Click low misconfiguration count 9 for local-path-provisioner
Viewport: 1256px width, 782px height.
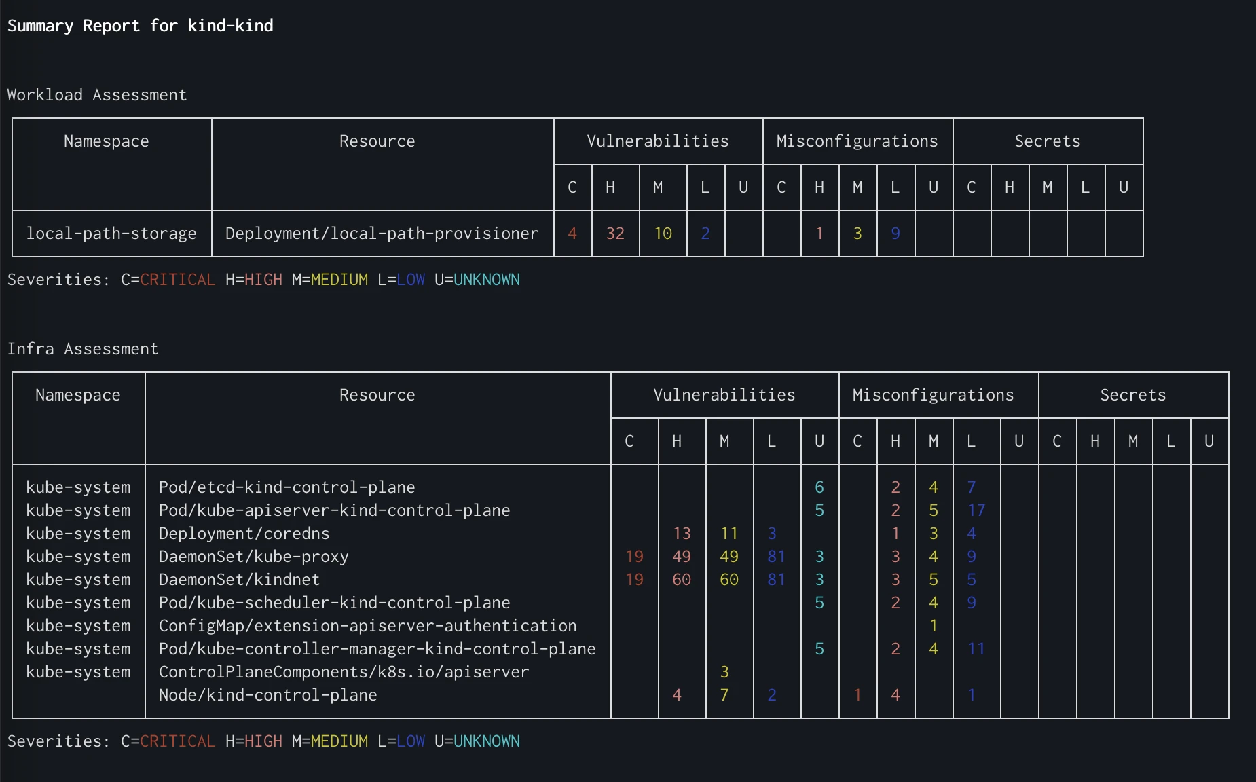[x=895, y=234]
